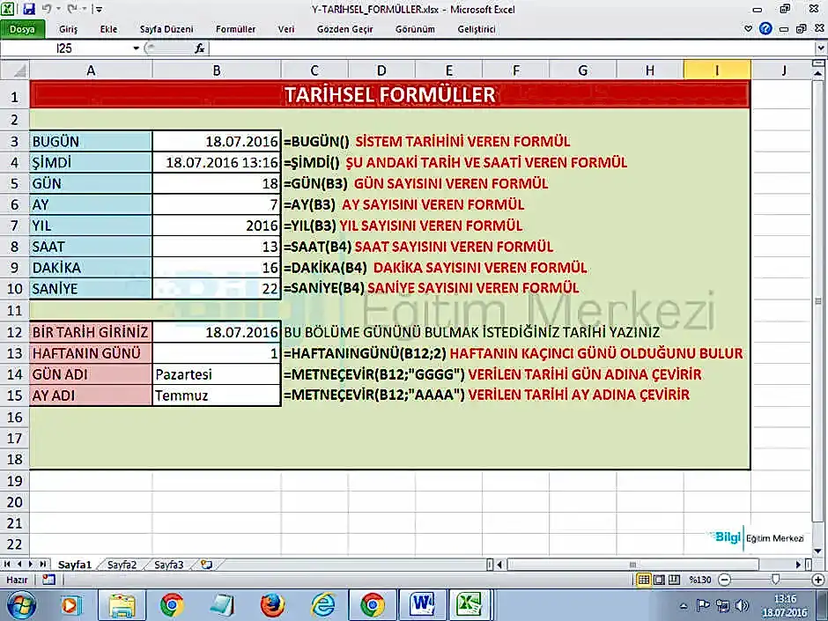Switch to Normal view in status bar
The image size is (828, 621).
pos(645,580)
